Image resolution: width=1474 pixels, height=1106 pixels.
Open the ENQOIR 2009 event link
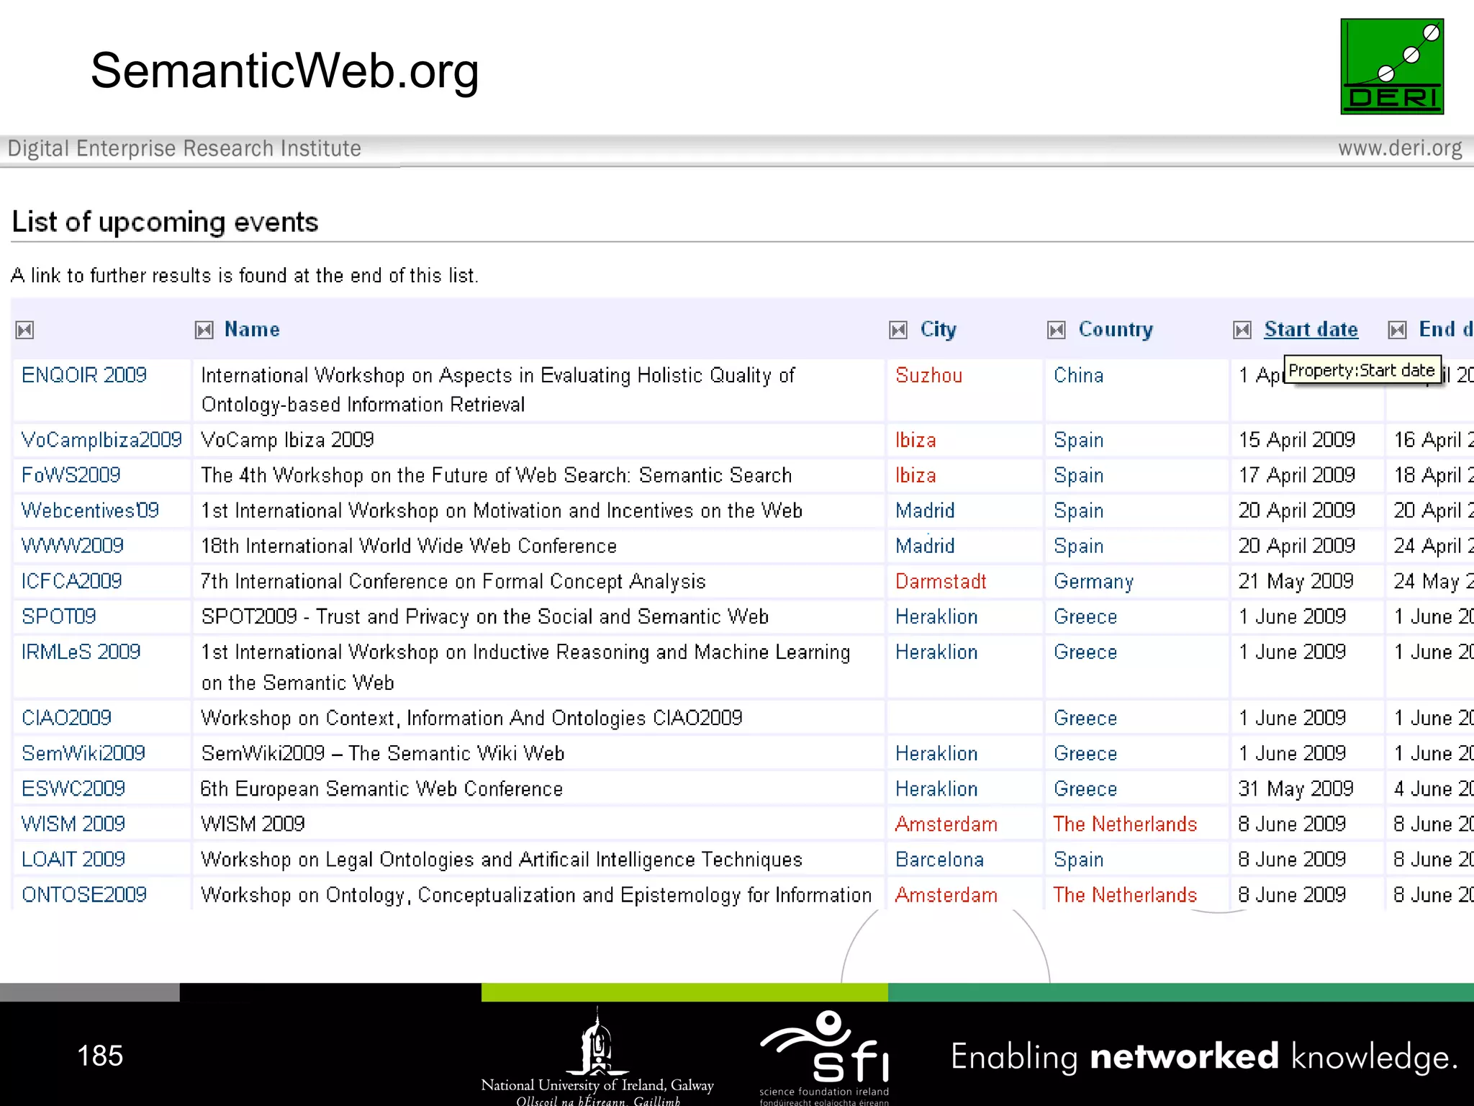84,375
